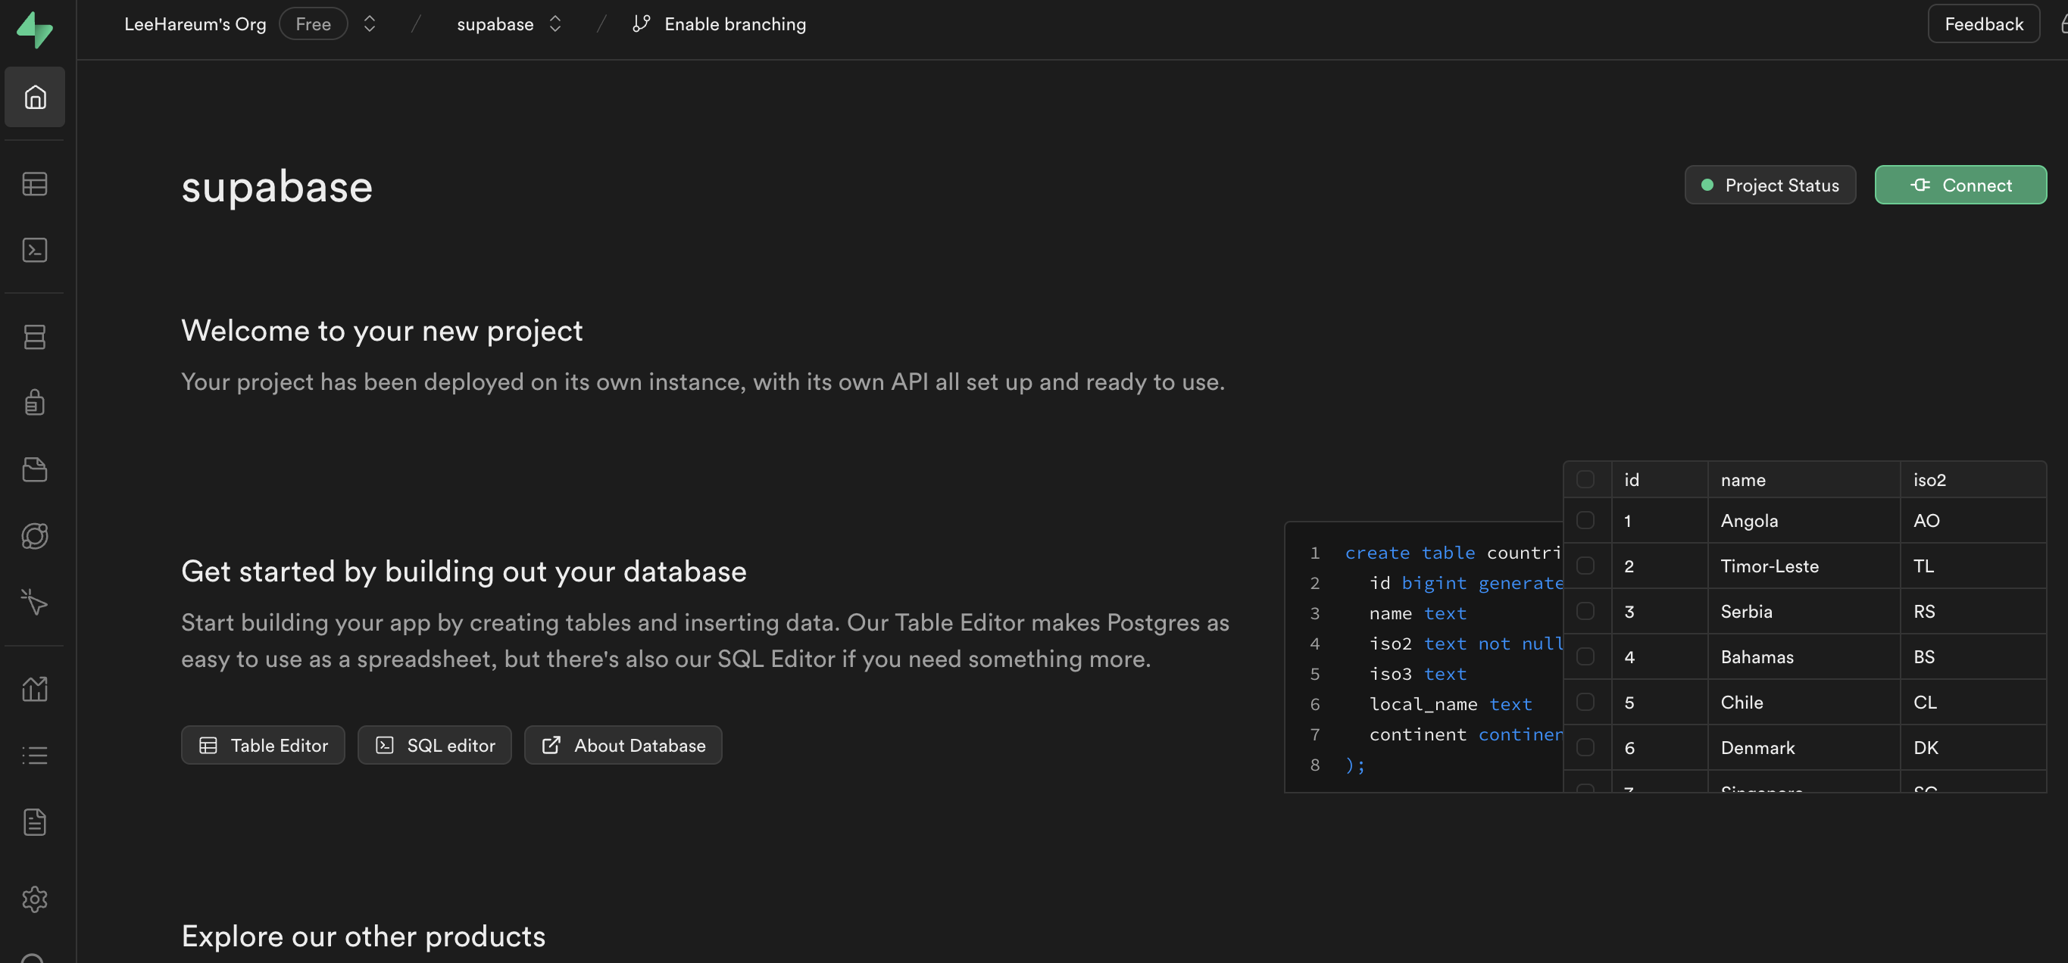Select the Bahamas cell
Image resolution: width=2068 pixels, height=963 pixels.
[1804, 656]
